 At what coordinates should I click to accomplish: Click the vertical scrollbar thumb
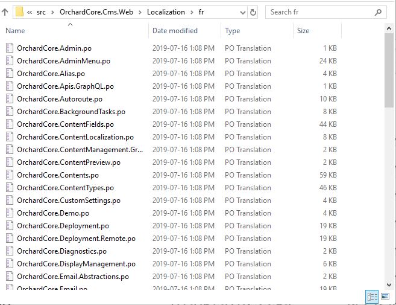coord(389,71)
